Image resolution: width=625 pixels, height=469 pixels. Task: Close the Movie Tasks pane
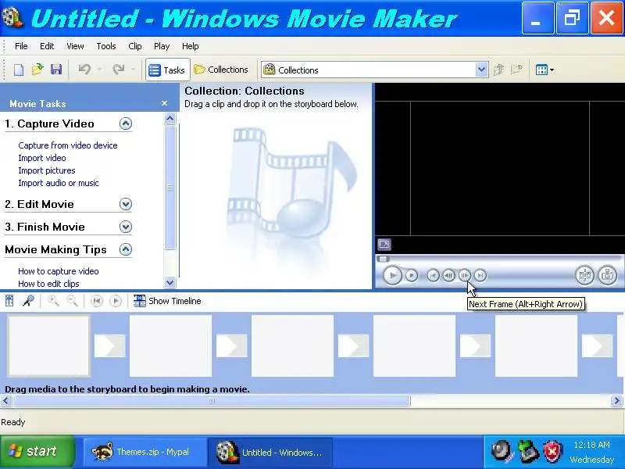click(x=164, y=103)
